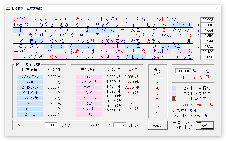Click the 苦手語句 column header
226x141 pixels.
(88, 70)
